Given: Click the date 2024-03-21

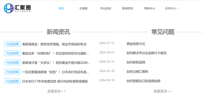Looking at the screenshot, I should pos(107,62).
